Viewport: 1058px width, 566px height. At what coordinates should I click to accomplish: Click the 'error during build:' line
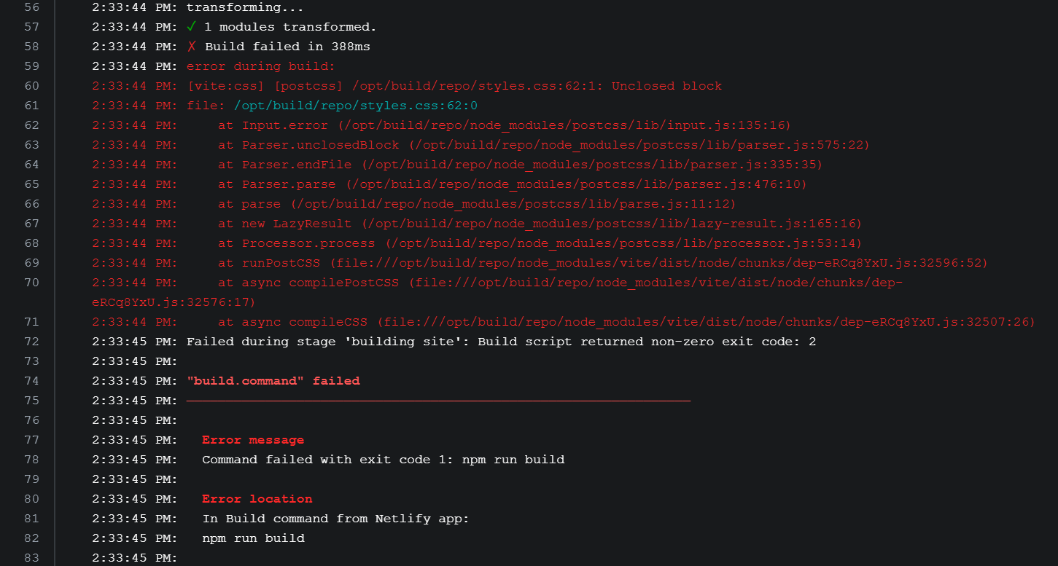pyautogui.click(x=260, y=66)
